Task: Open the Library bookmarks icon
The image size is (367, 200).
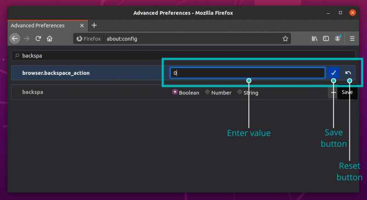Action: [x=315, y=39]
